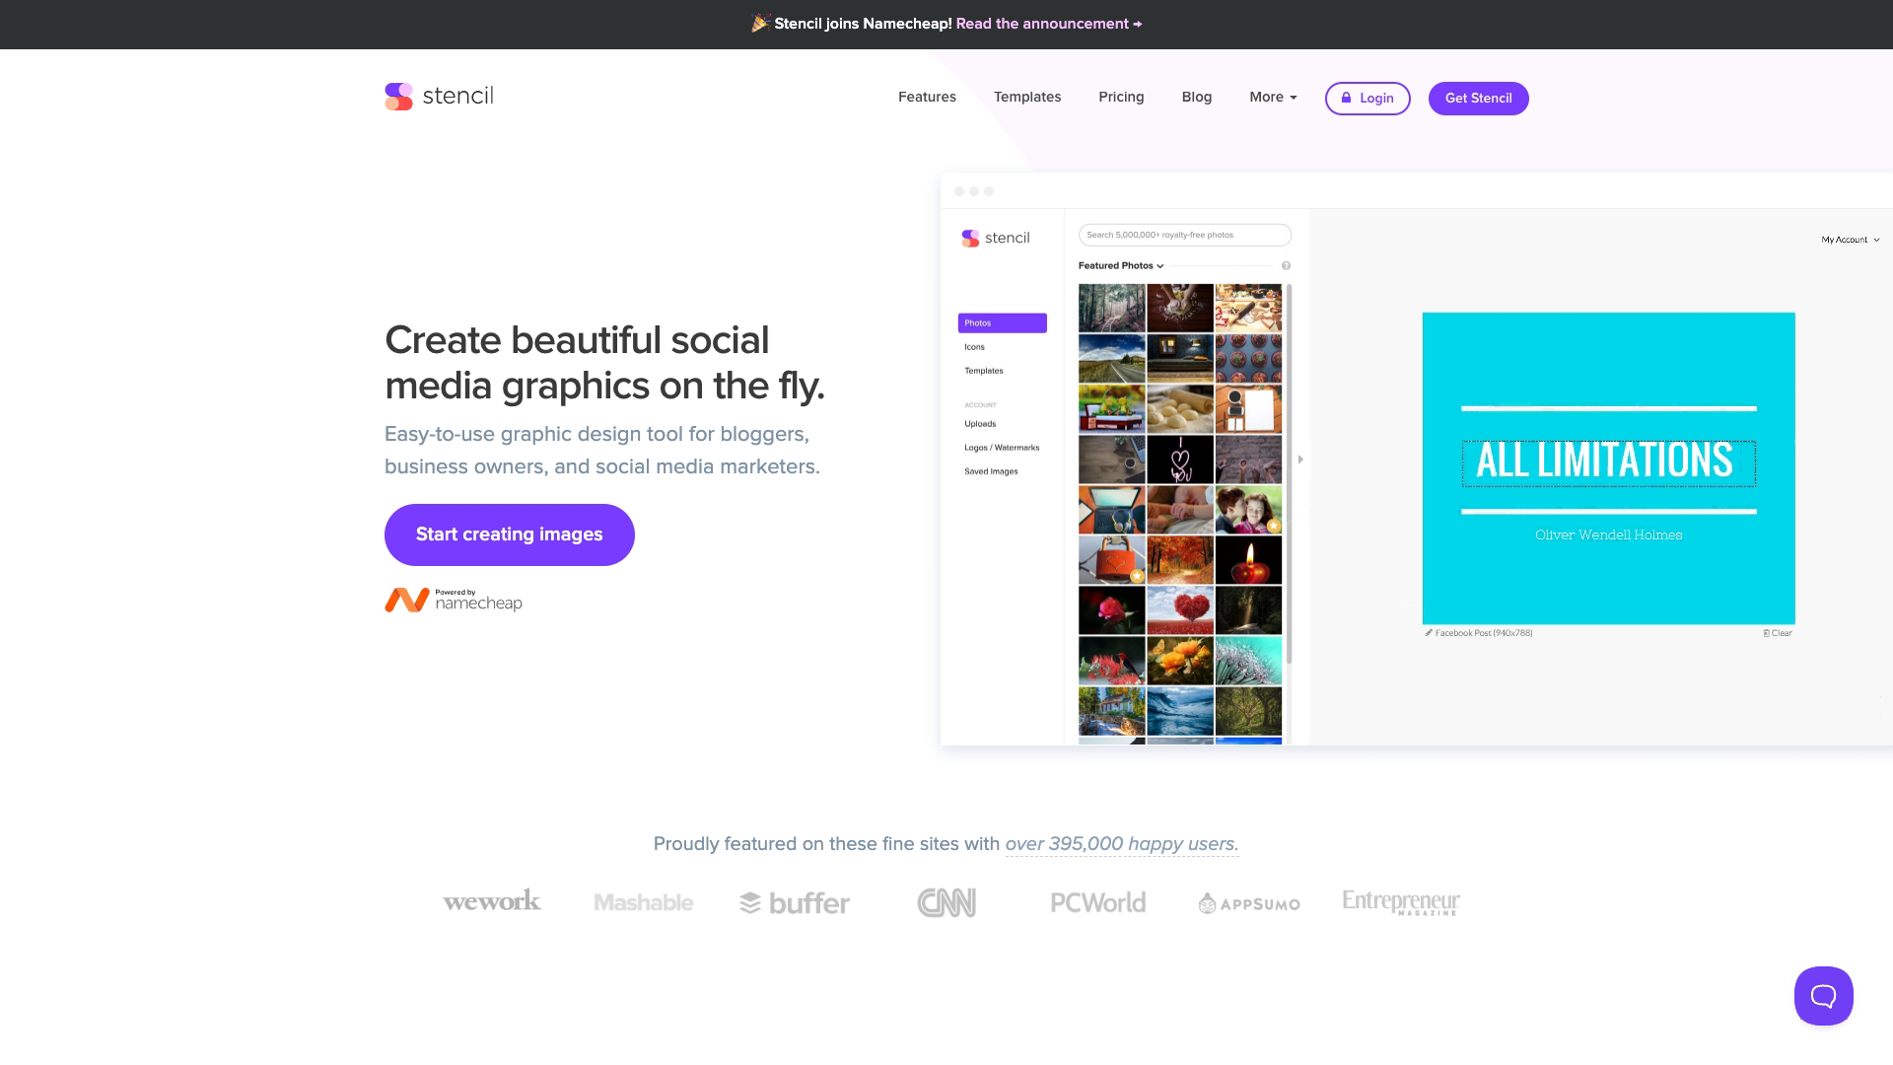Select the red candle photo thumbnail
Viewport: 1893px width, 1065px height.
pyautogui.click(x=1248, y=560)
